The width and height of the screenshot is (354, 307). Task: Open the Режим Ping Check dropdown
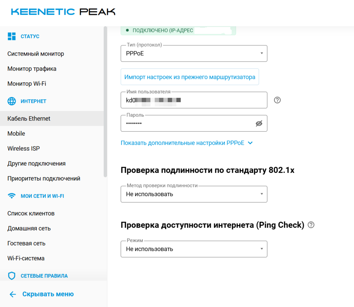click(194, 249)
